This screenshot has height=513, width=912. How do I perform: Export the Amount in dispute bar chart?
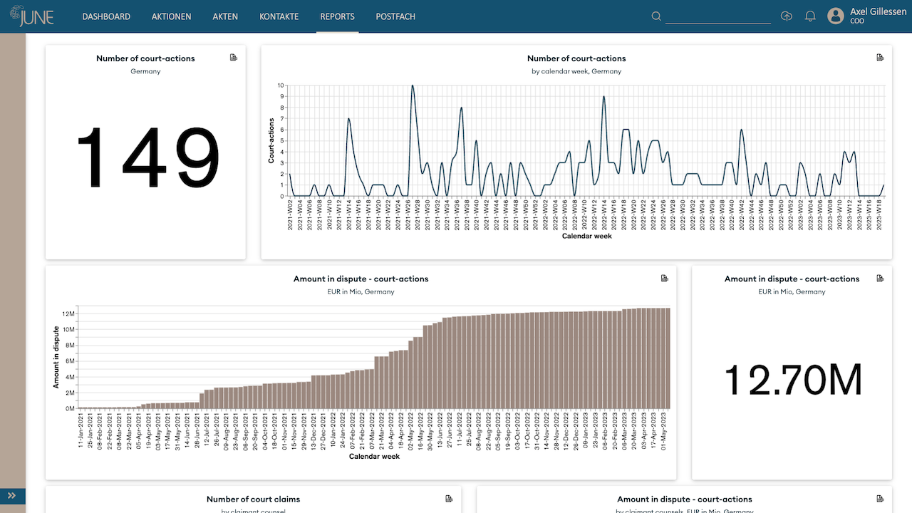[664, 278]
